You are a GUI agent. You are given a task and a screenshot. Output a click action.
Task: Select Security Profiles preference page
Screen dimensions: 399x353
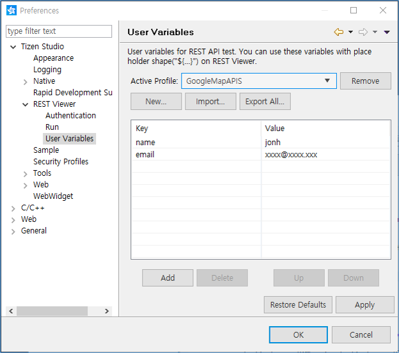tap(61, 162)
